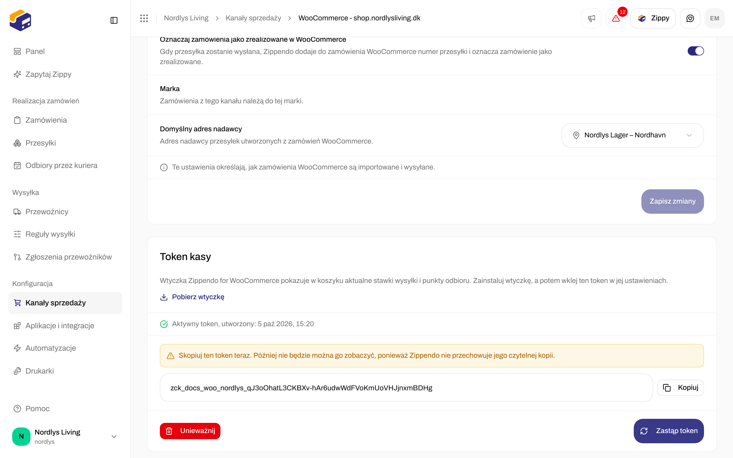Image resolution: width=733 pixels, height=458 pixels.
Task: Collapse the sidebar with the panel icon
Action: tap(114, 20)
